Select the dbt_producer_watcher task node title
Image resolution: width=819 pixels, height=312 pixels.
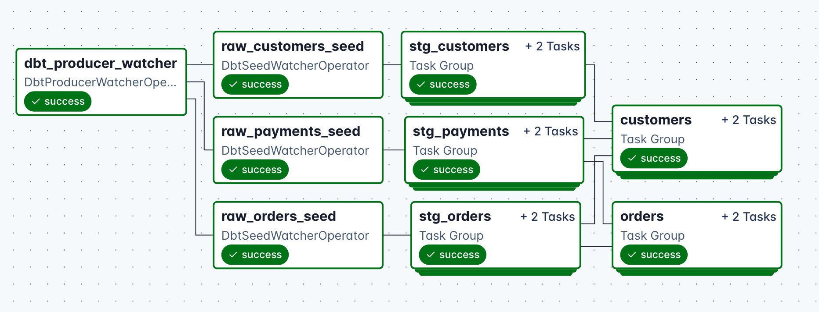[x=101, y=64]
